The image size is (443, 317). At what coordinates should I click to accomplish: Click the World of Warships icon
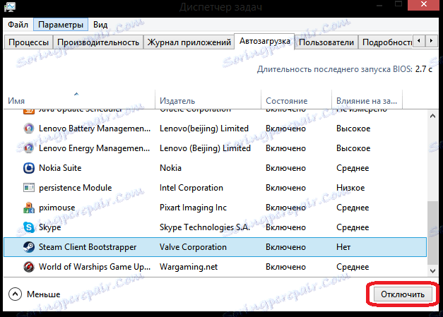tap(28, 267)
